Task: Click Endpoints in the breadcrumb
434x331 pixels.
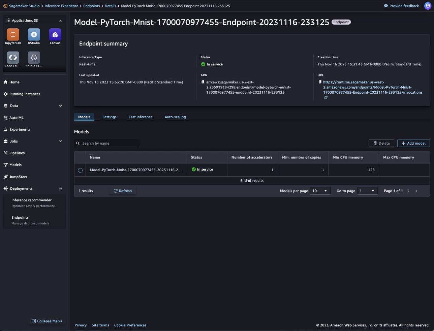Action: (x=92, y=6)
